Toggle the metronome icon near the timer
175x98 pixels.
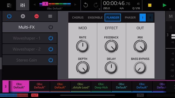coord(138,4)
